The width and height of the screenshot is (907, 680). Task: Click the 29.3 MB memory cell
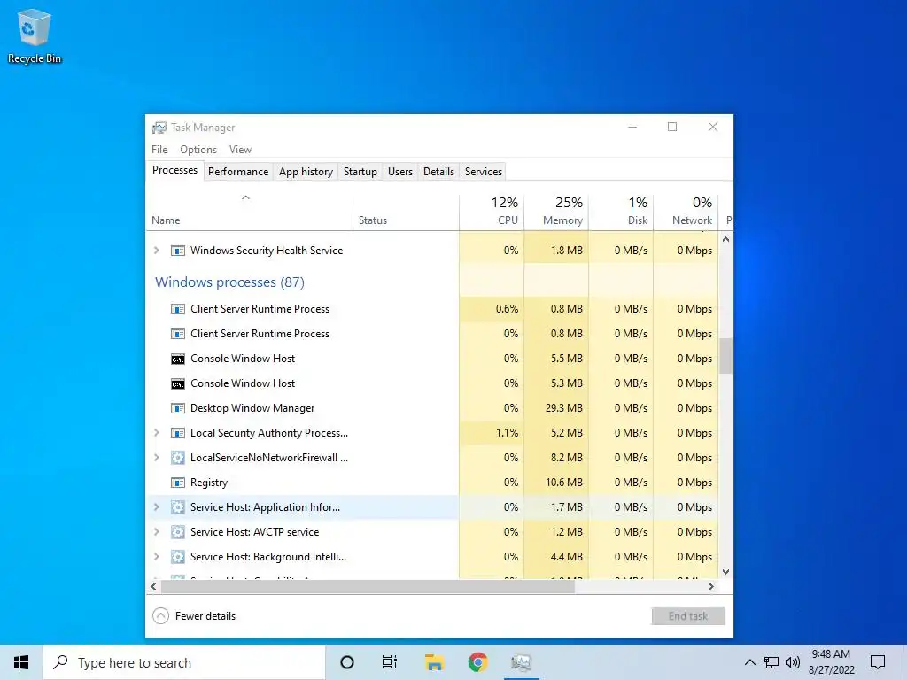[556, 408]
